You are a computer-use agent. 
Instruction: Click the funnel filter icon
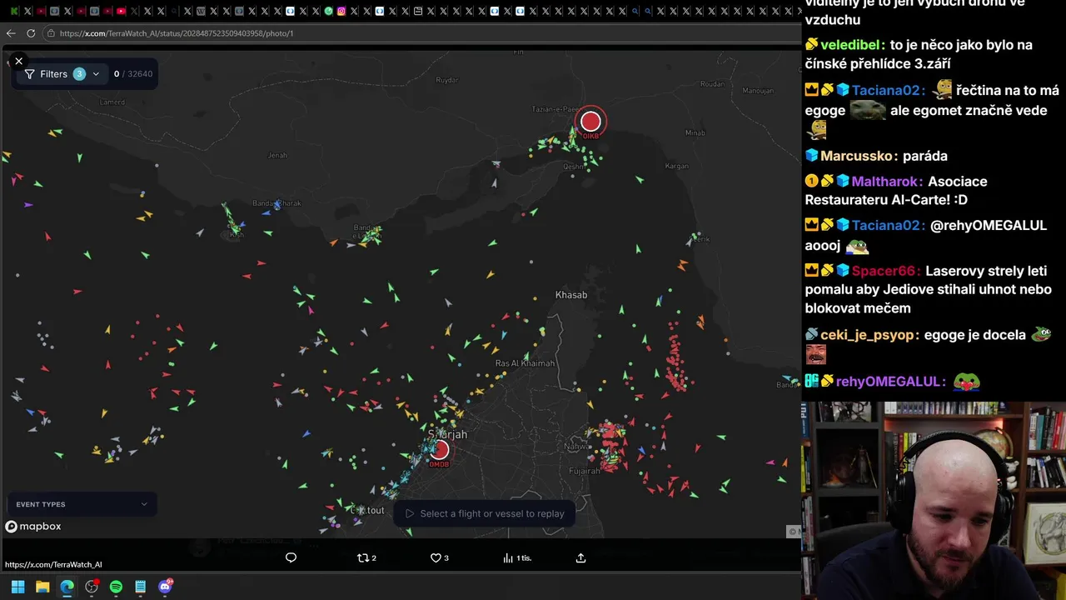29,74
